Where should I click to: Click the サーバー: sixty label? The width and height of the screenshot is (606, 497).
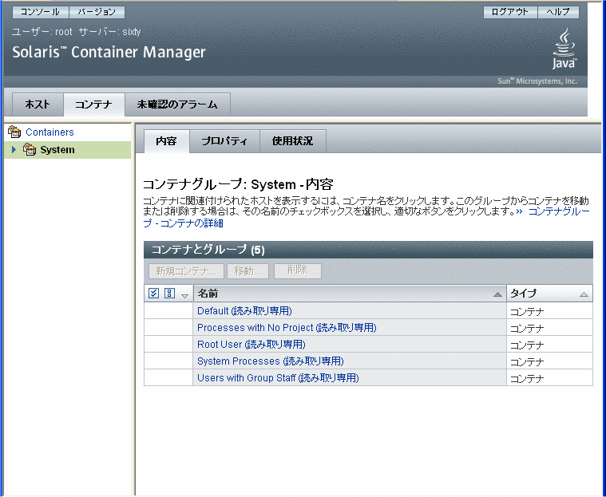(109, 32)
